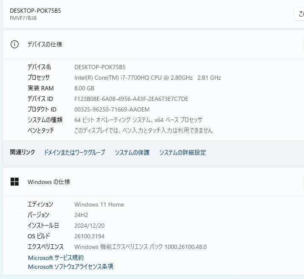
Task: Click the エディション label
Action: coord(40,204)
